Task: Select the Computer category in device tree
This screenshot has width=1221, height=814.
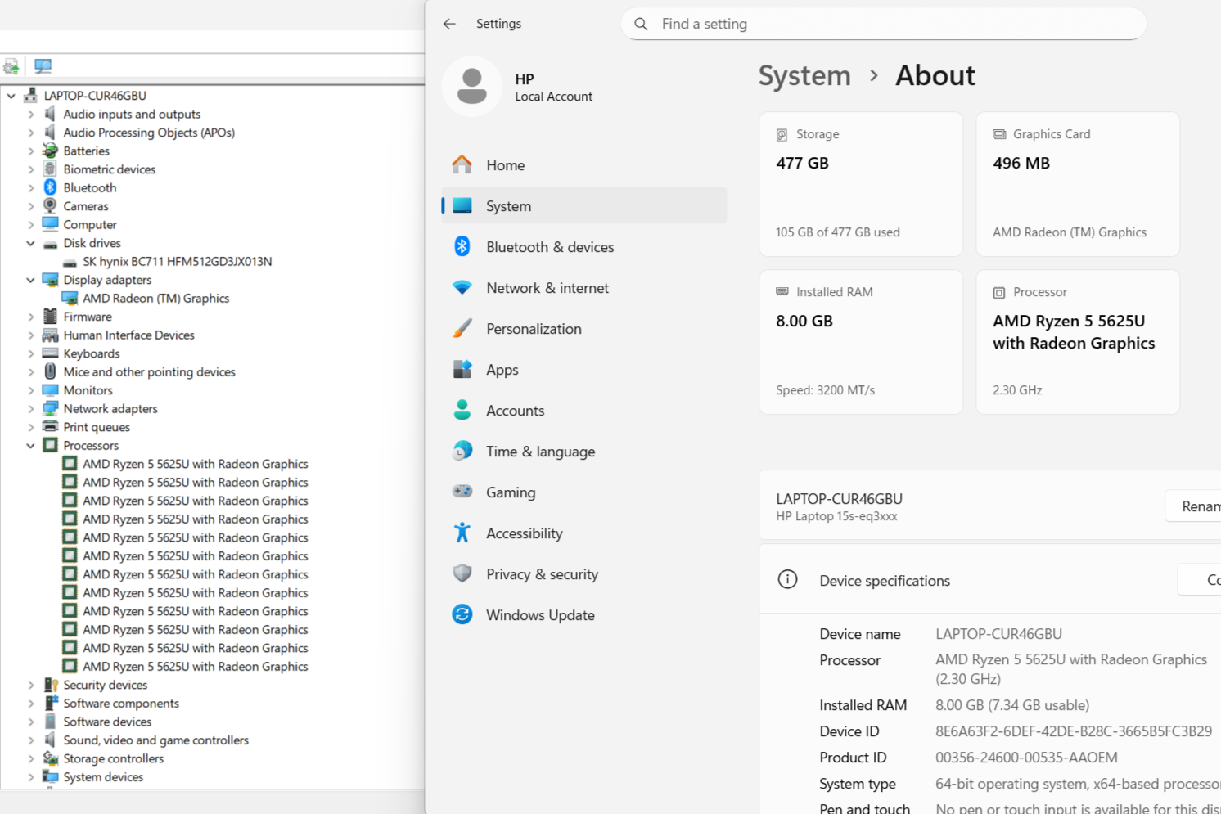Action: coord(90,225)
